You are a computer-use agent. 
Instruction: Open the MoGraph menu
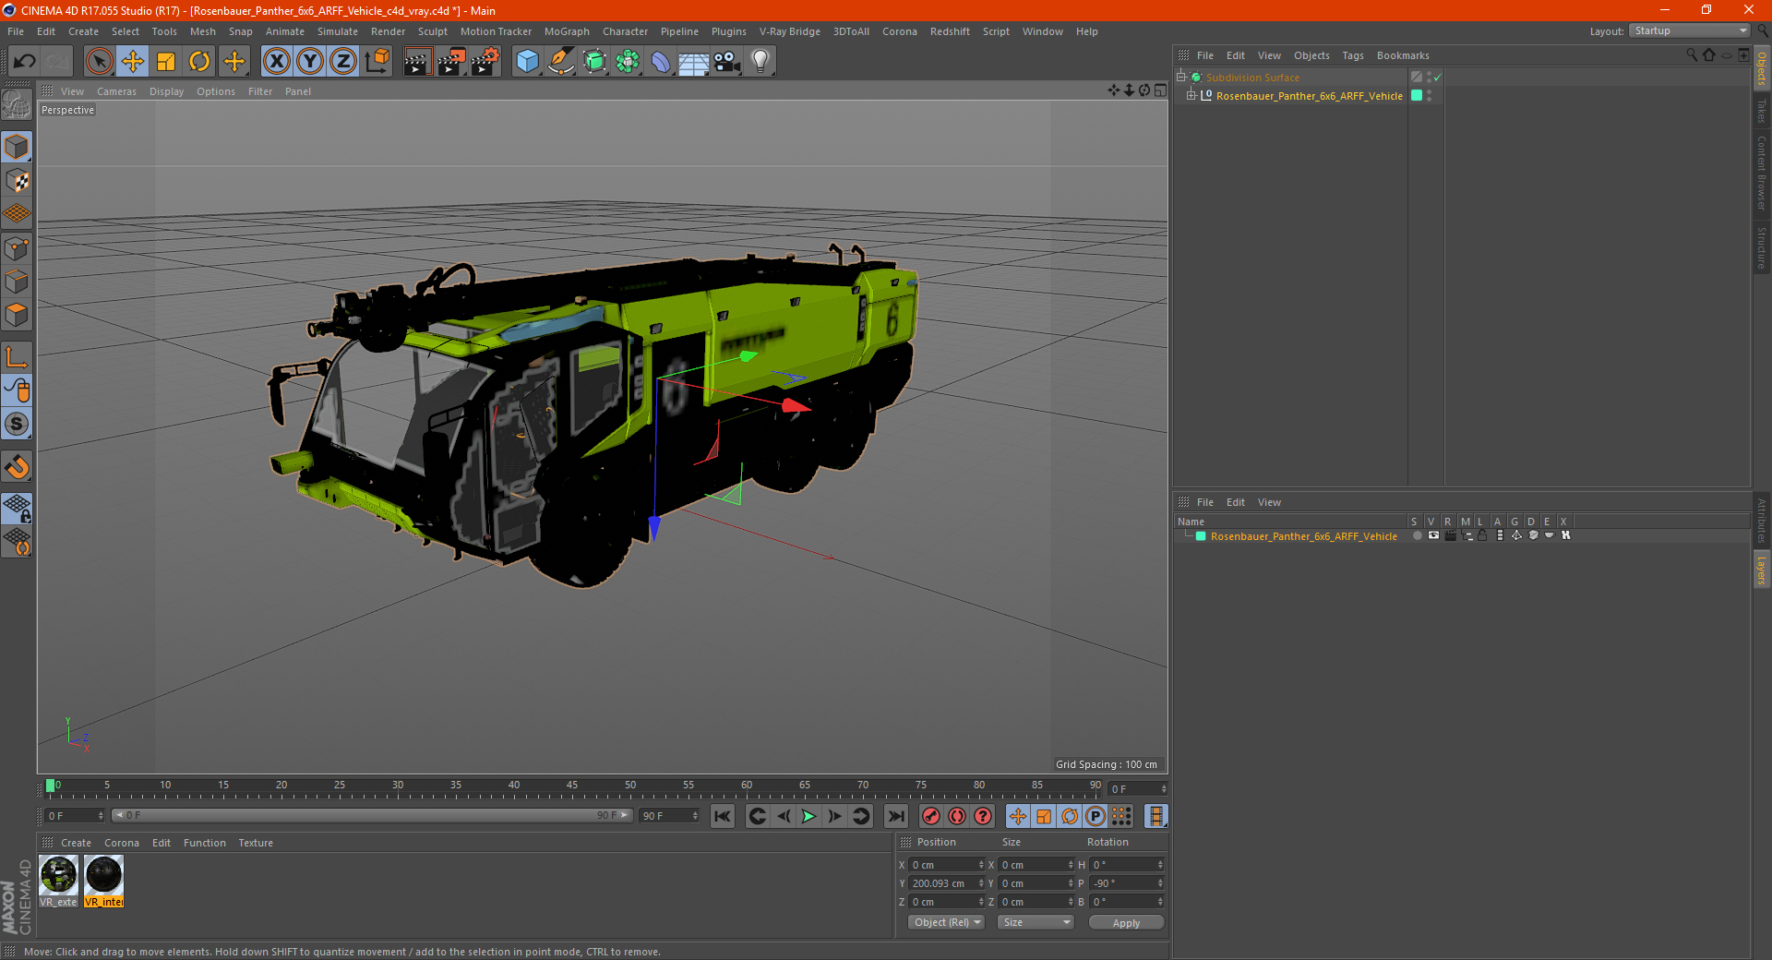click(x=566, y=31)
